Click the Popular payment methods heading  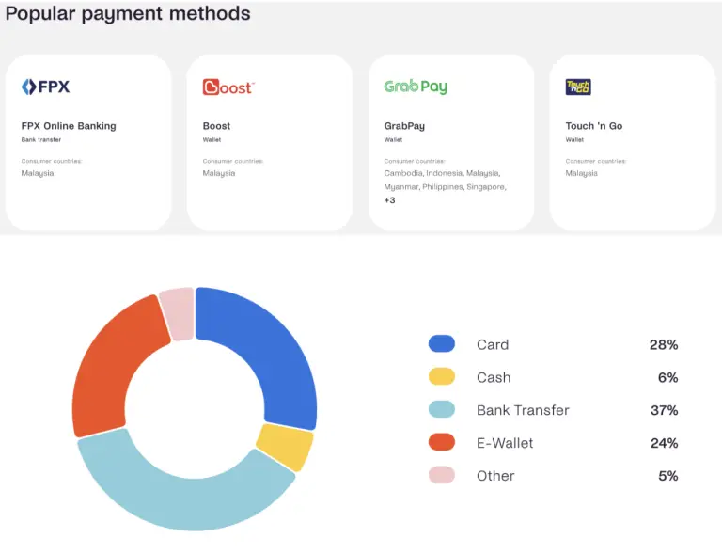point(128,13)
